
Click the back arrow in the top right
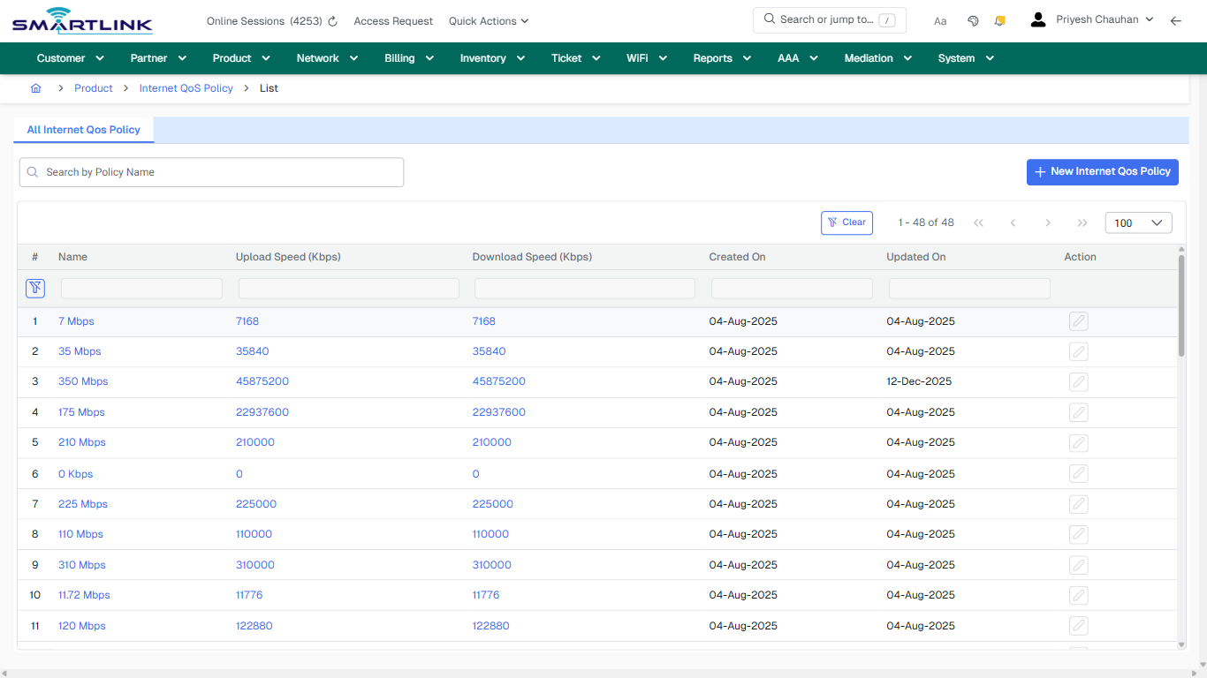point(1176,19)
